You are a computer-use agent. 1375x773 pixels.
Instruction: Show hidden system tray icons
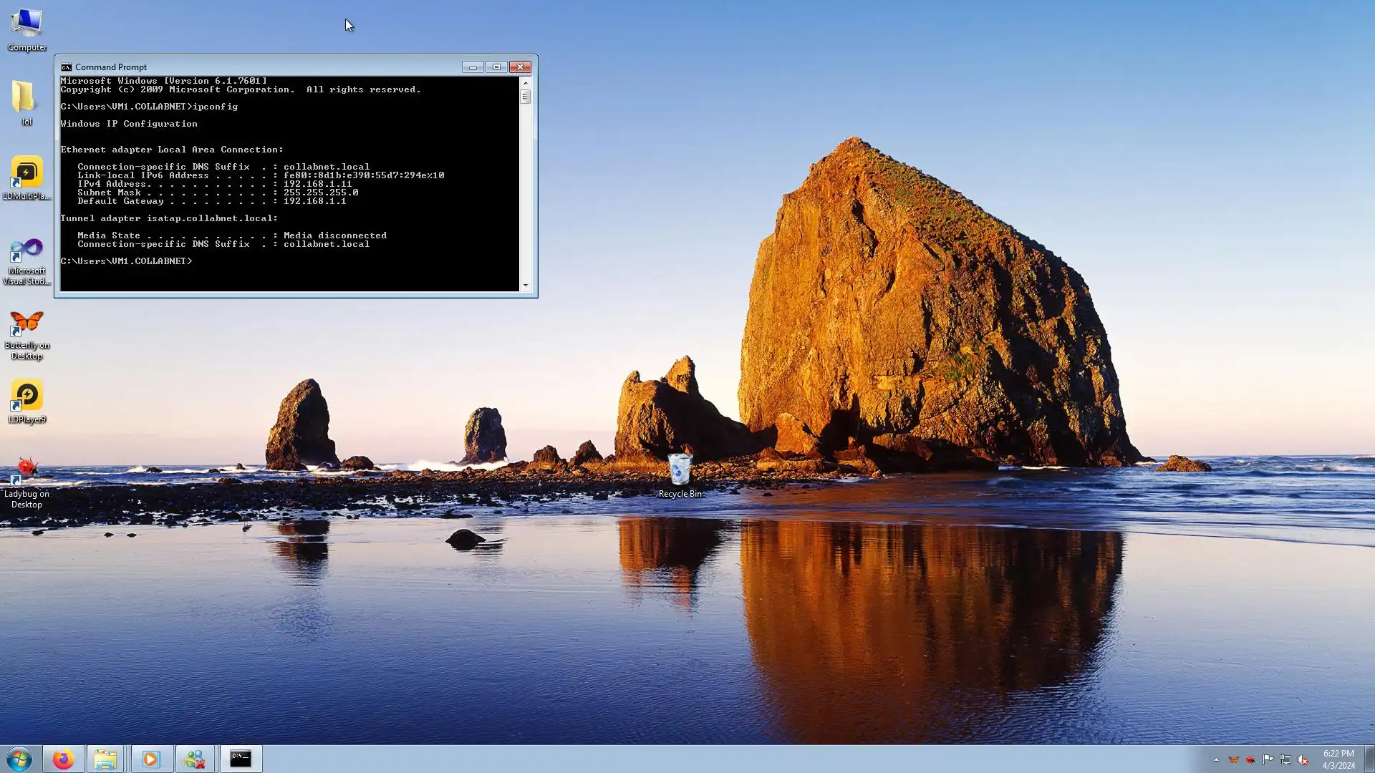click(1216, 759)
